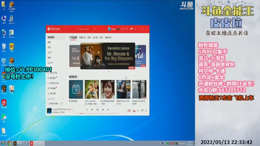
Task: Open the 歌手 tab
Action: pos(101,38)
